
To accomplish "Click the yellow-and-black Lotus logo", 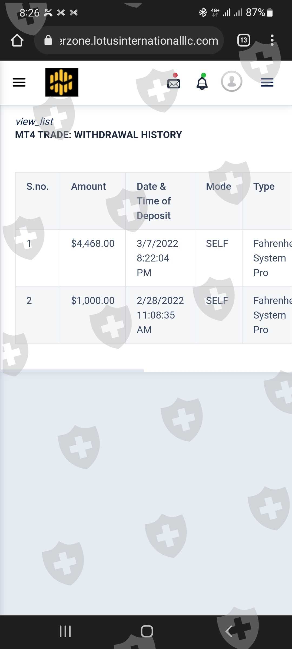I will 62,82.
